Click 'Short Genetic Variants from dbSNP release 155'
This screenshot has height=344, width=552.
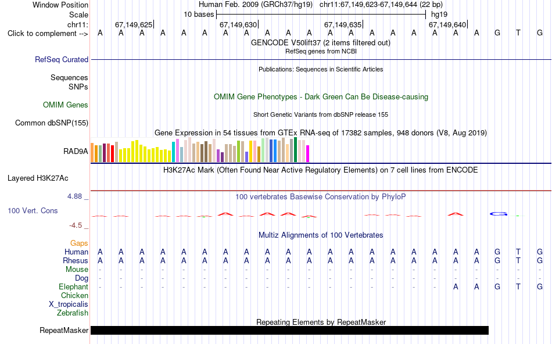point(321,115)
